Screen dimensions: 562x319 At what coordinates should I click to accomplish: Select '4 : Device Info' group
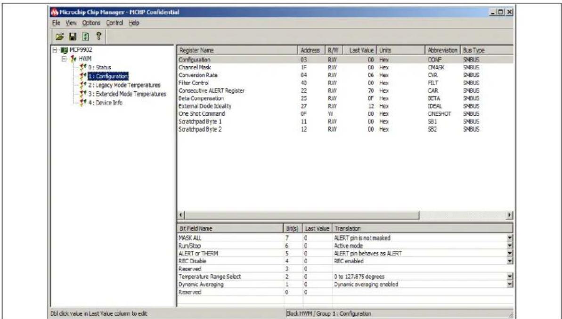pos(106,103)
